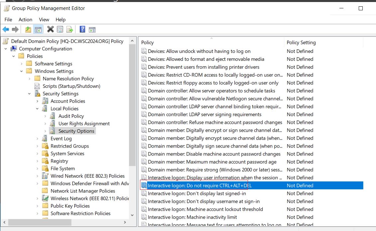
Task: Click the Export List toolbar icon
Action: point(70,30)
